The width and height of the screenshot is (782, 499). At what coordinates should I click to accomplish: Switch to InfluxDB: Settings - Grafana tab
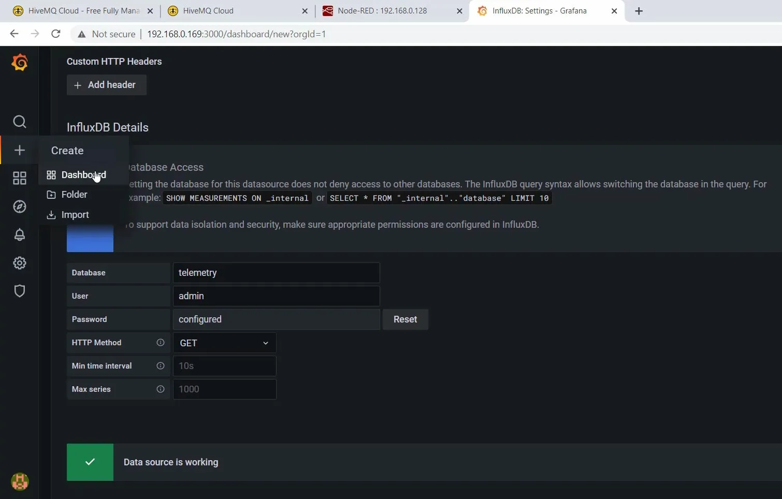pyautogui.click(x=546, y=11)
